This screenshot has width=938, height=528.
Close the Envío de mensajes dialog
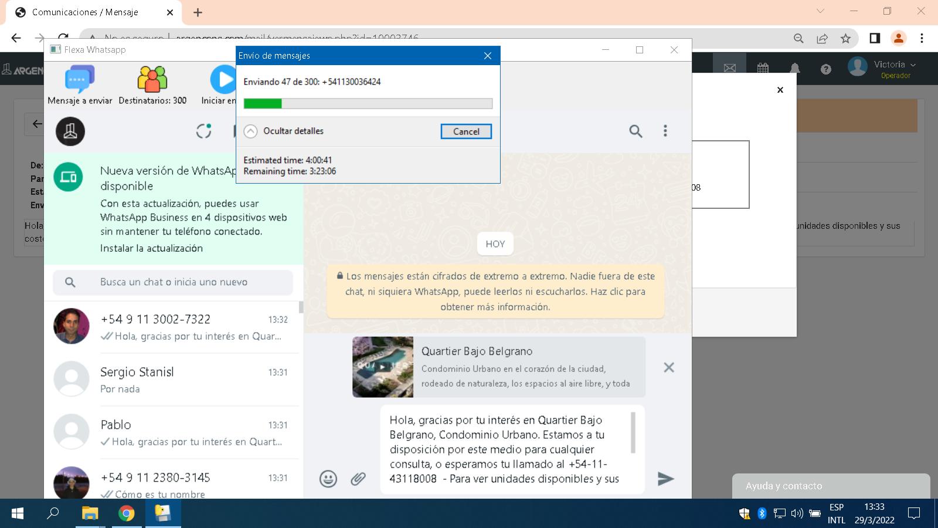click(488, 56)
